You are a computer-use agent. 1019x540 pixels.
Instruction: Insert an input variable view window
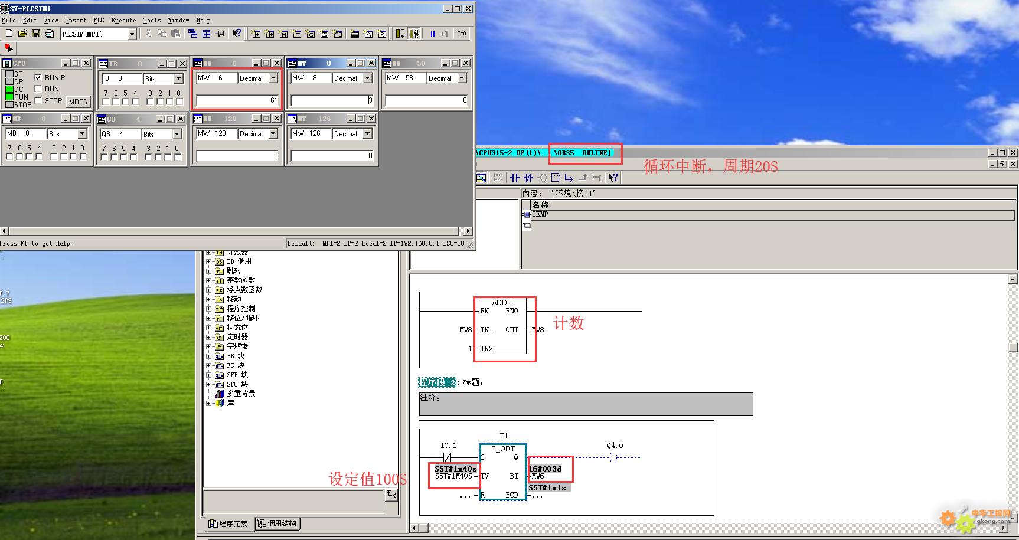point(256,34)
